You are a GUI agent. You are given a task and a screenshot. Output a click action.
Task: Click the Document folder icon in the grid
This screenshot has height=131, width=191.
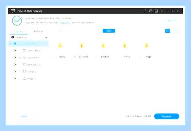pos(82,46)
